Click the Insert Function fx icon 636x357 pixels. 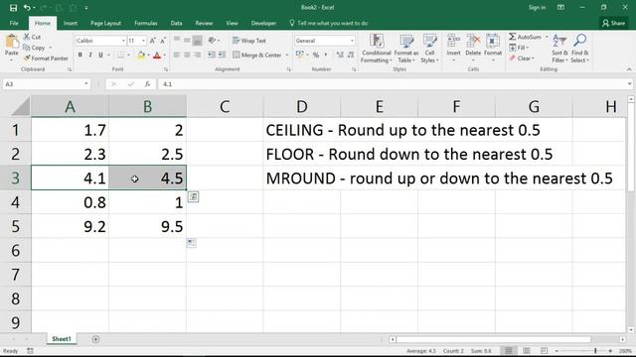(x=148, y=83)
